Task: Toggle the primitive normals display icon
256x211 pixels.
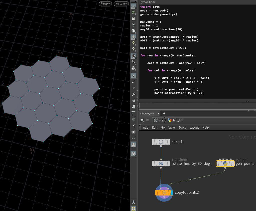Action: point(133,100)
